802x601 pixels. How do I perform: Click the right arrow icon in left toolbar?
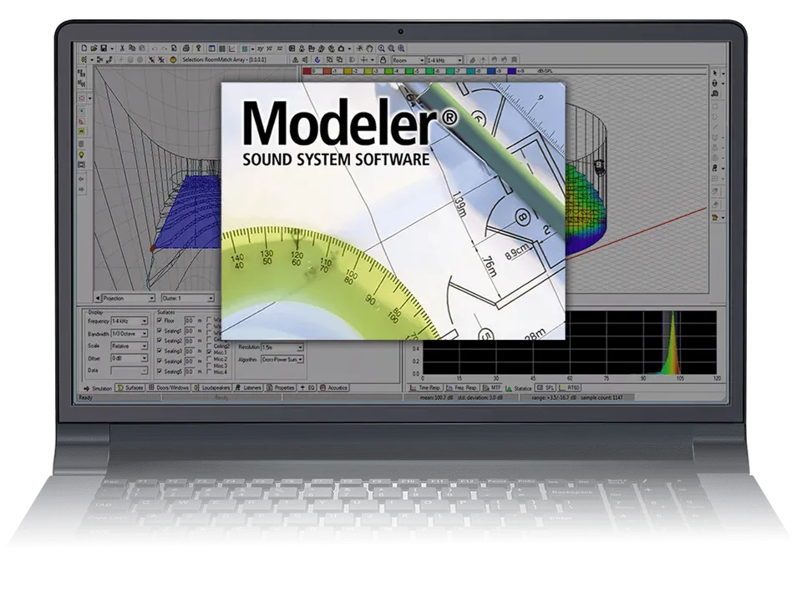82,189
